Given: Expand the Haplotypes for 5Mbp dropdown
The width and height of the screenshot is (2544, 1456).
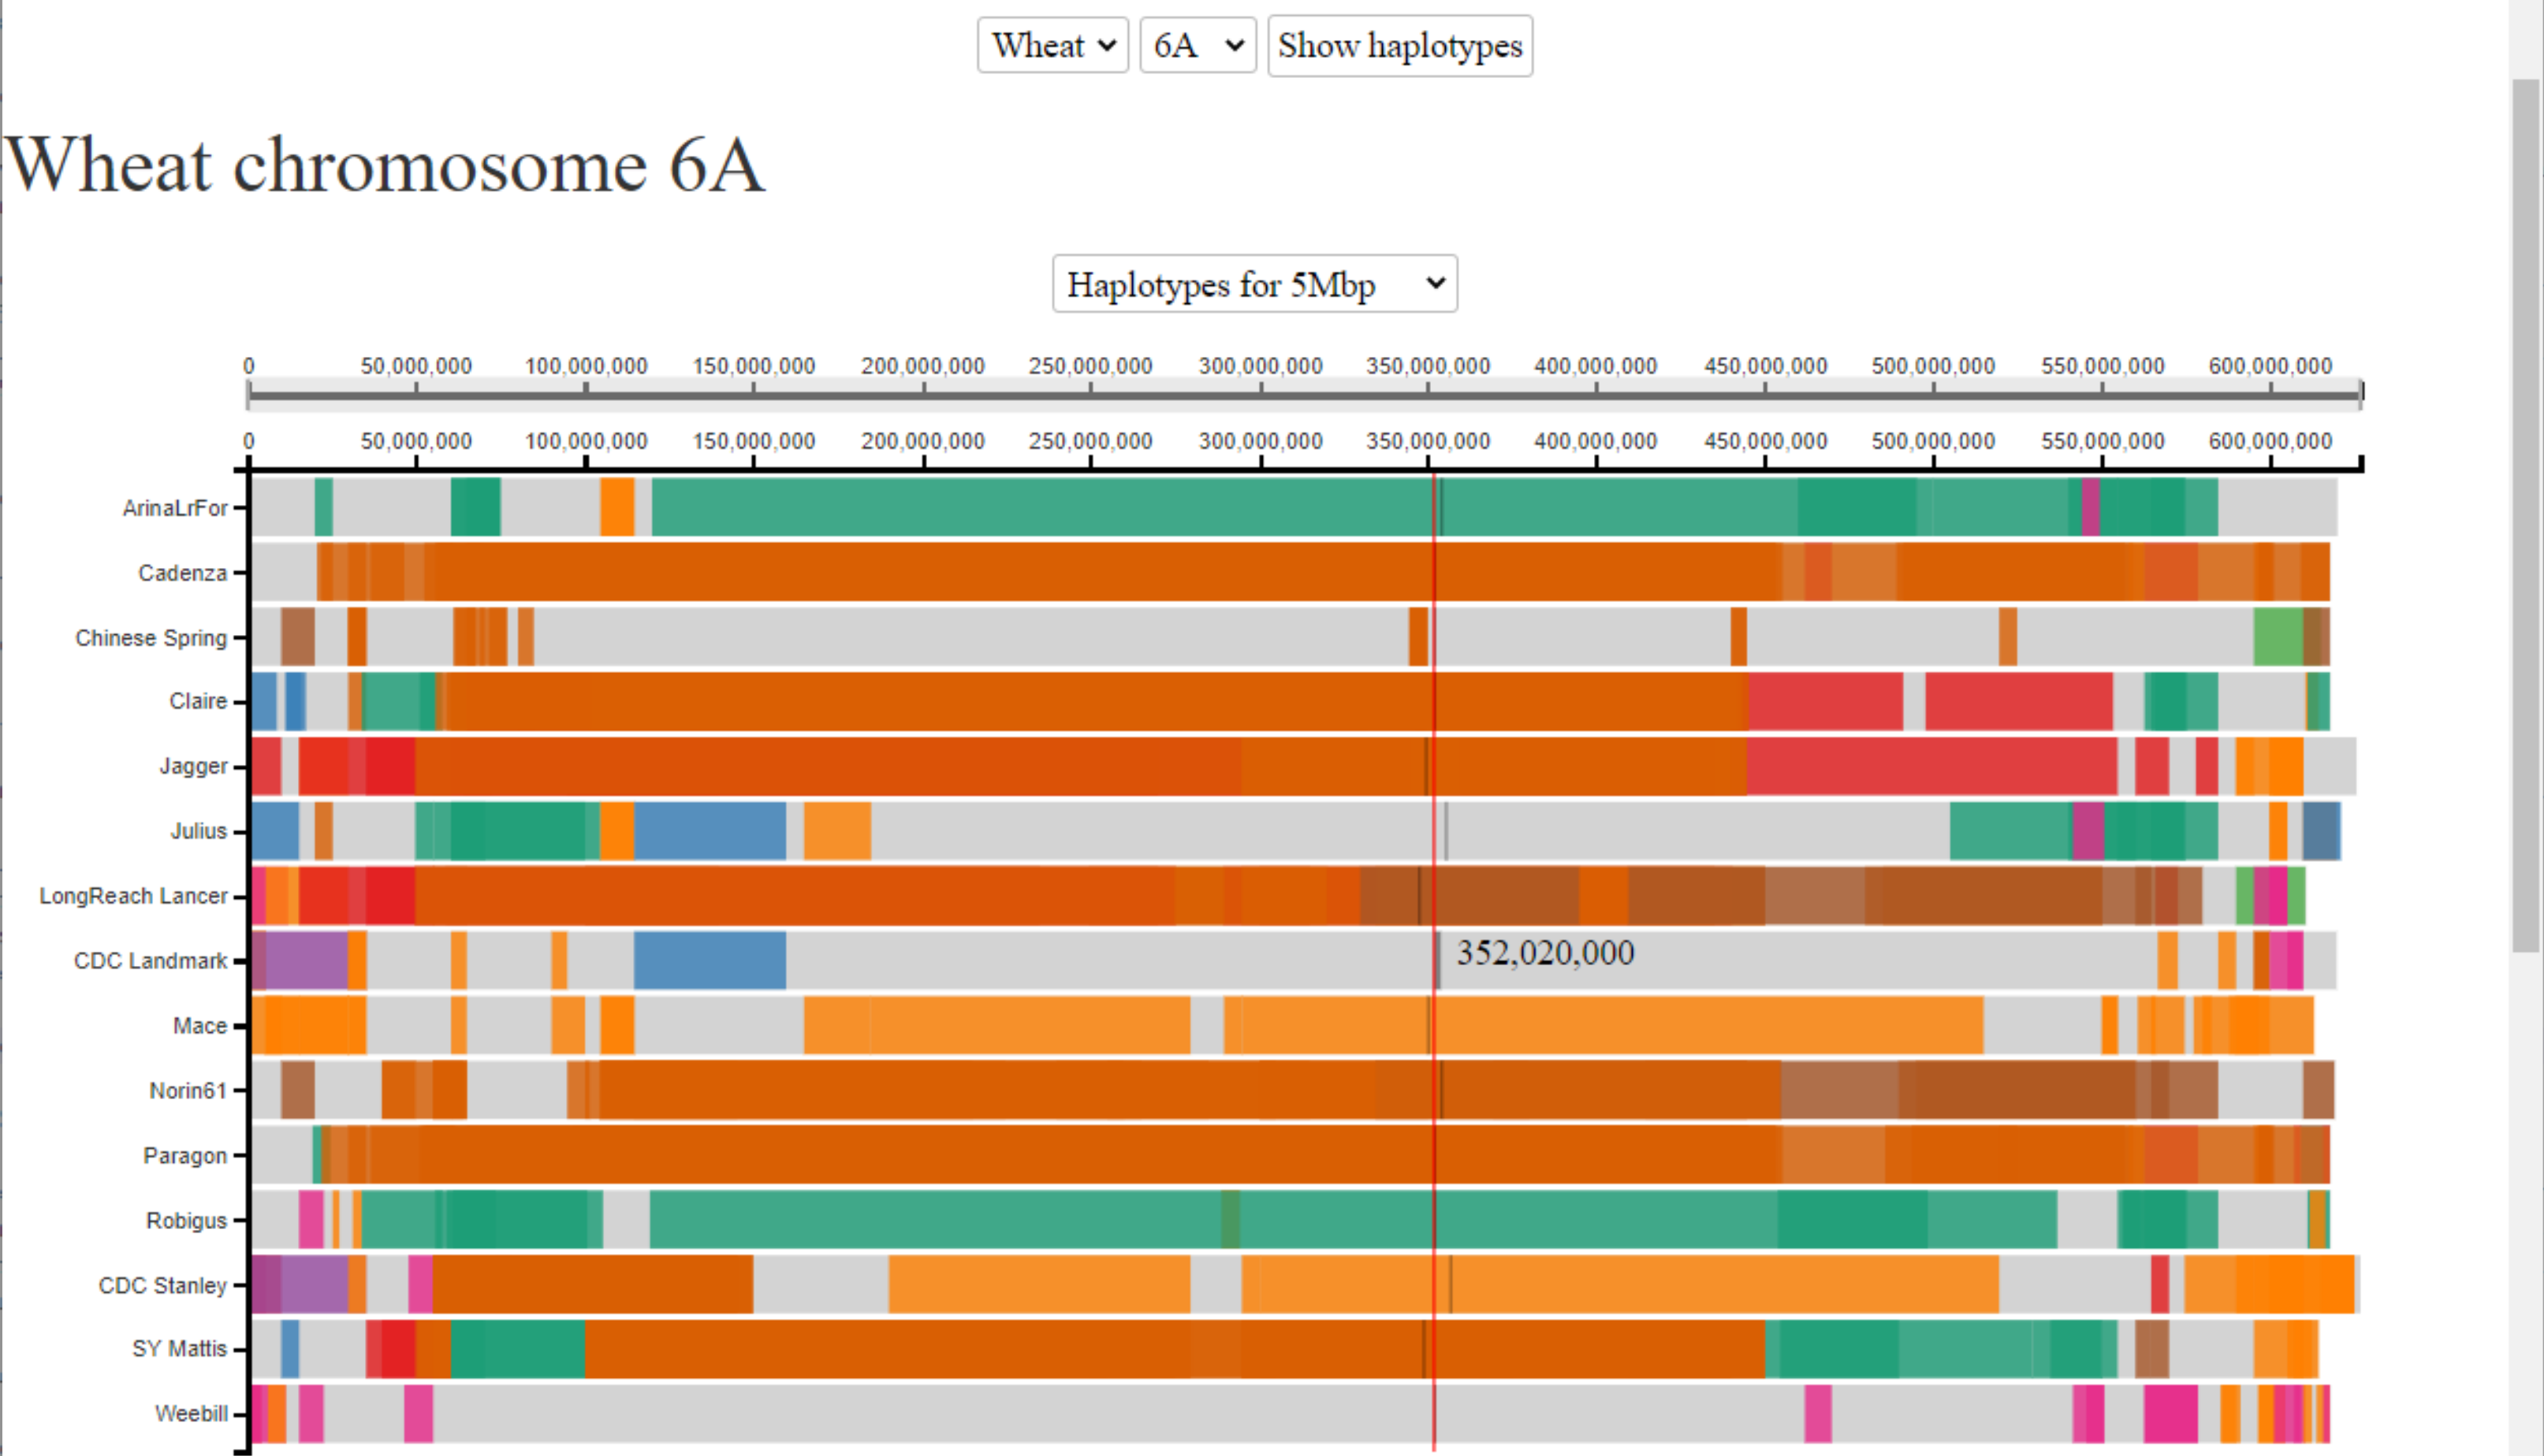Looking at the screenshot, I should click(x=1254, y=284).
